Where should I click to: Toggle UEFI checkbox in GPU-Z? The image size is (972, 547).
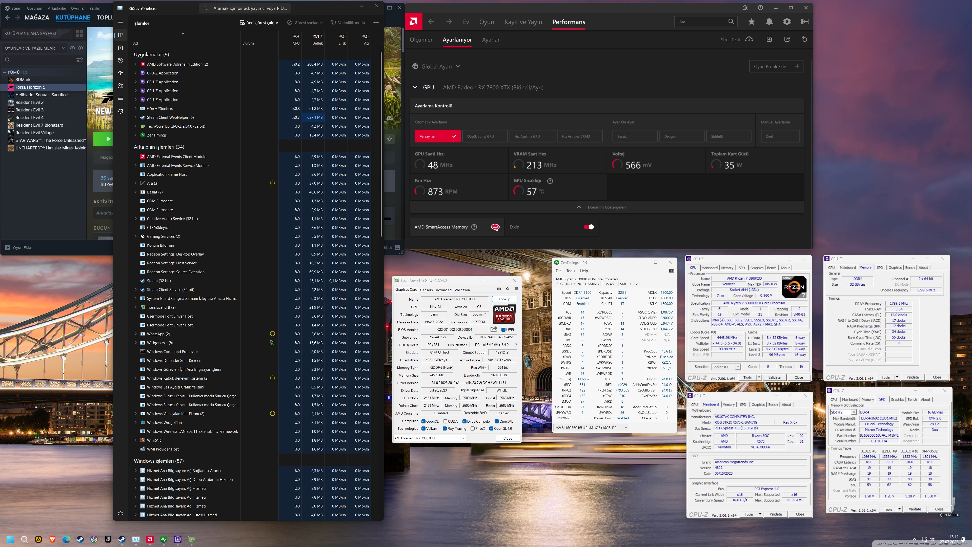pos(503,329)
